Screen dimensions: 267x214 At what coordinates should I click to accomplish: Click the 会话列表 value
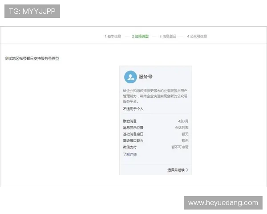[182, 128]
